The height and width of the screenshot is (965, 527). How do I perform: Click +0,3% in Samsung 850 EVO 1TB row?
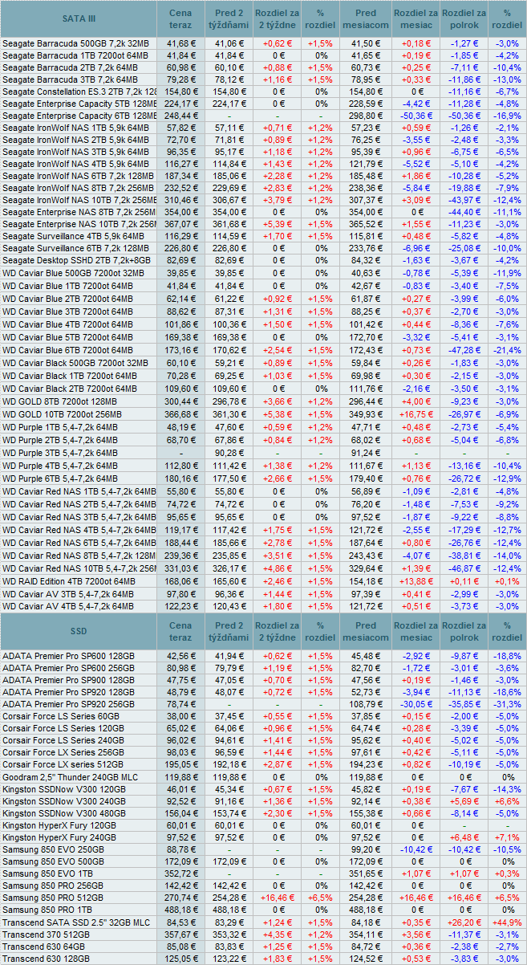(x=506, y=874)
